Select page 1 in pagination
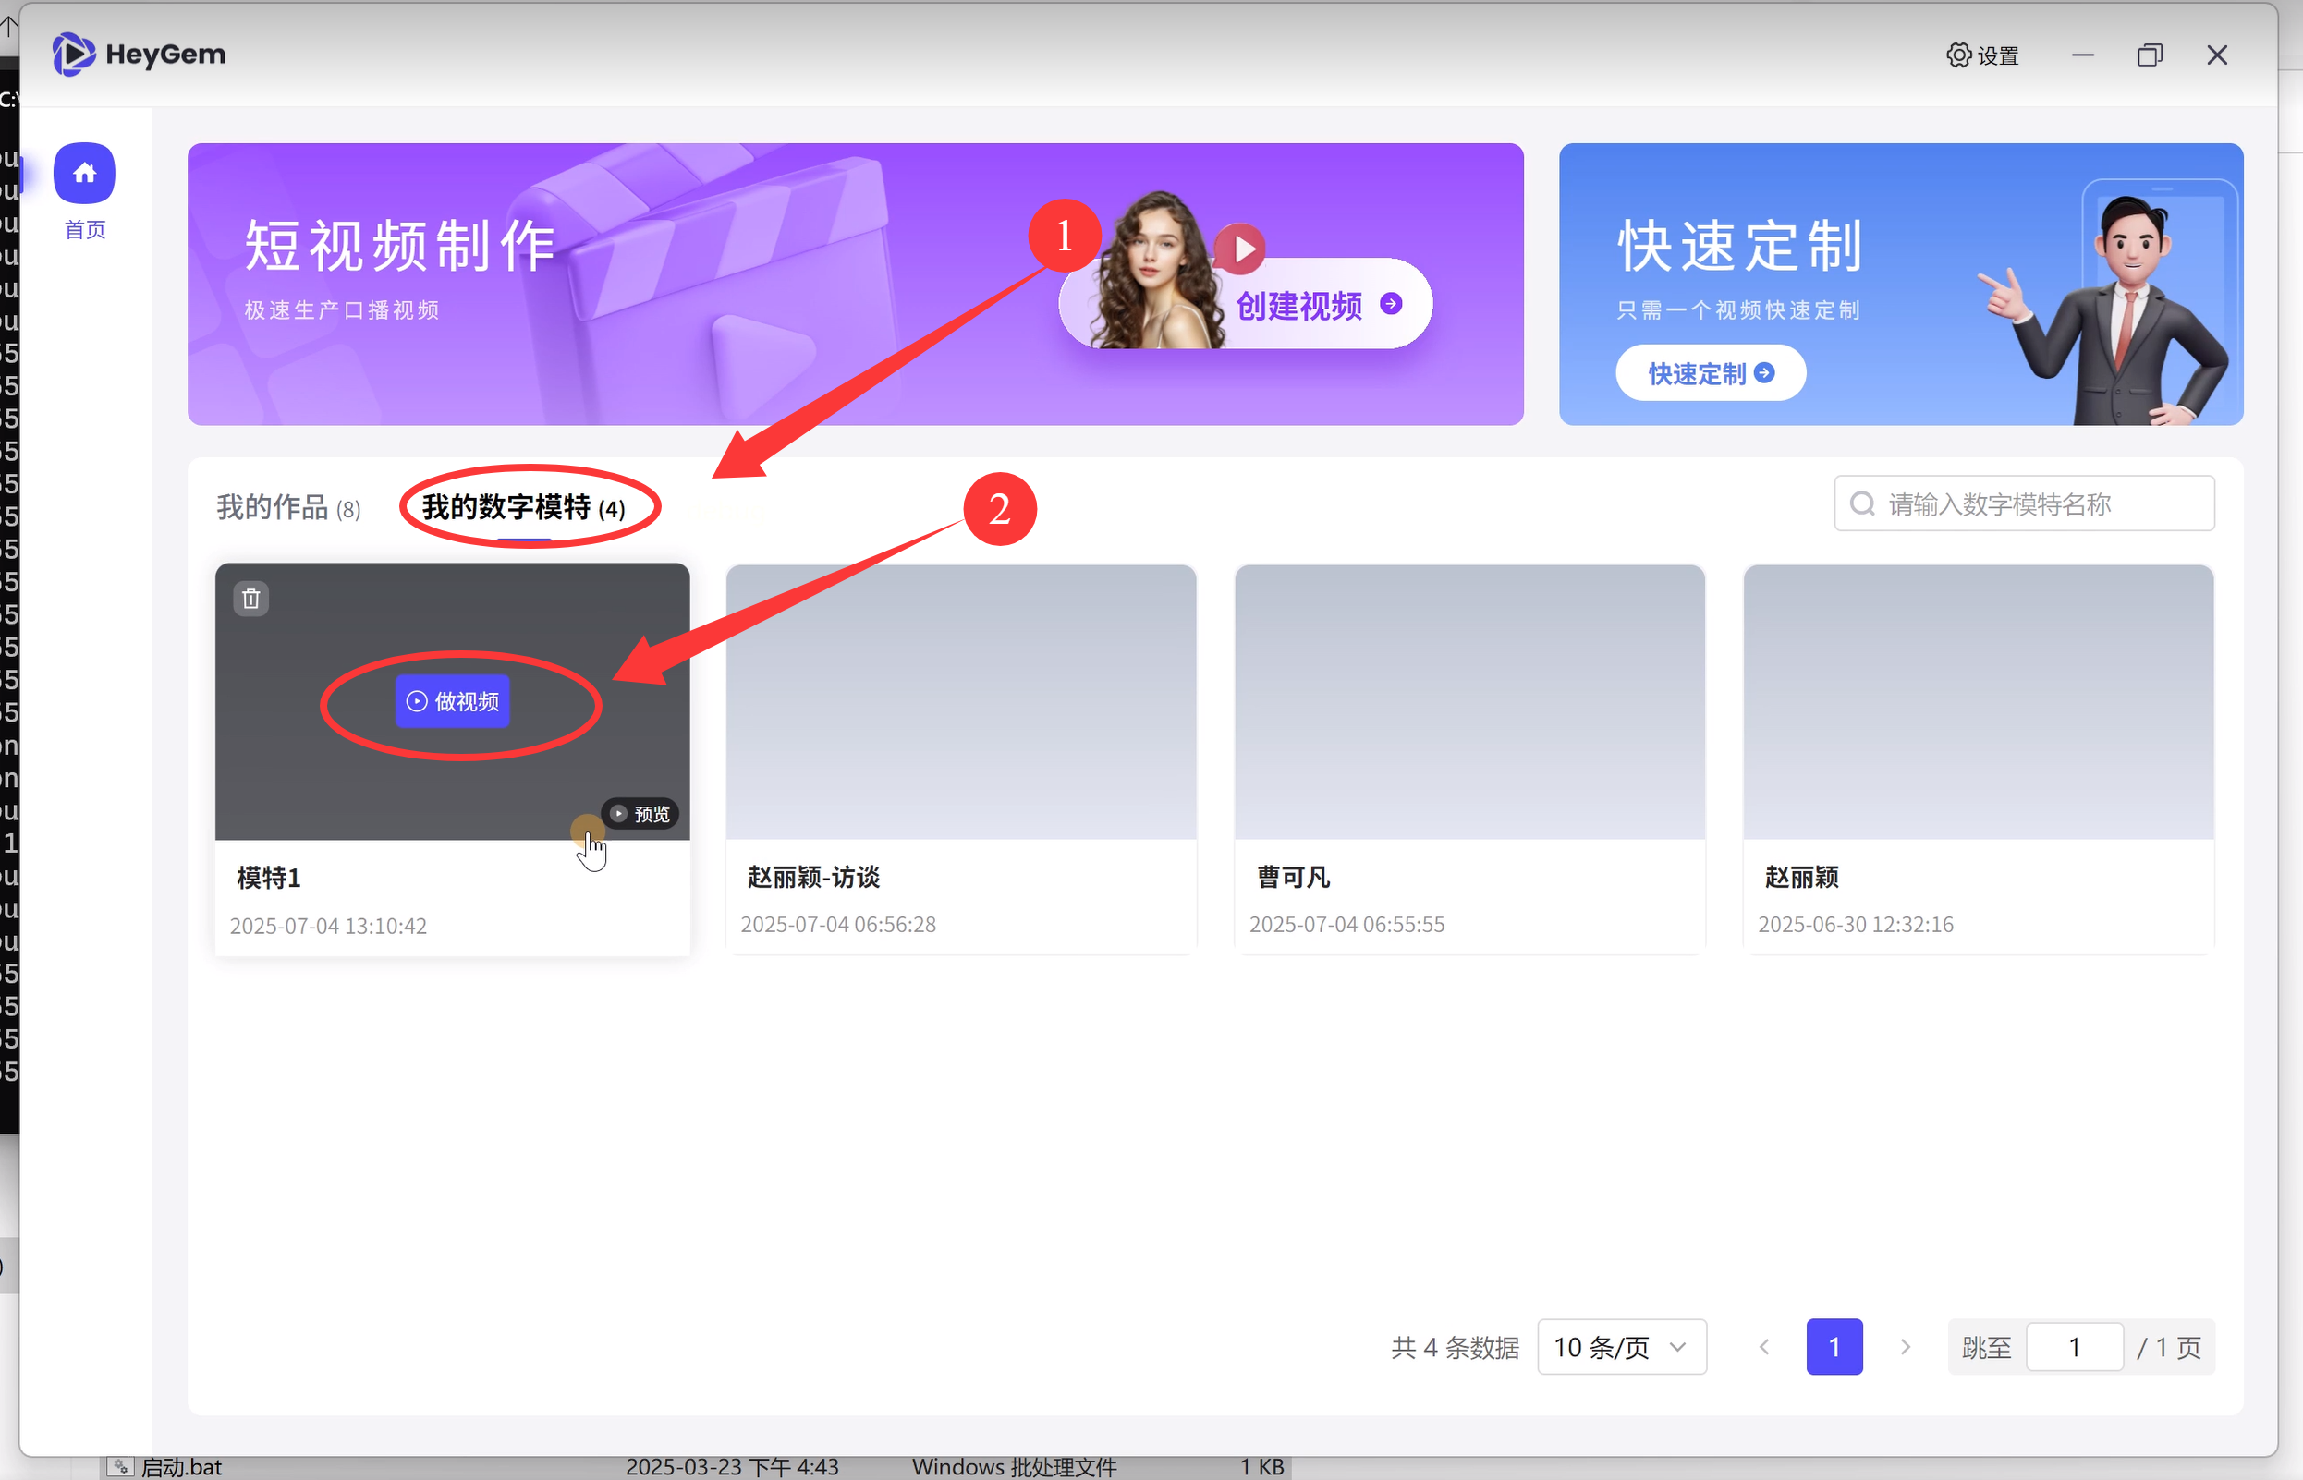This screenshot has height=1480, width=2303. (x=1833, y=1347)
